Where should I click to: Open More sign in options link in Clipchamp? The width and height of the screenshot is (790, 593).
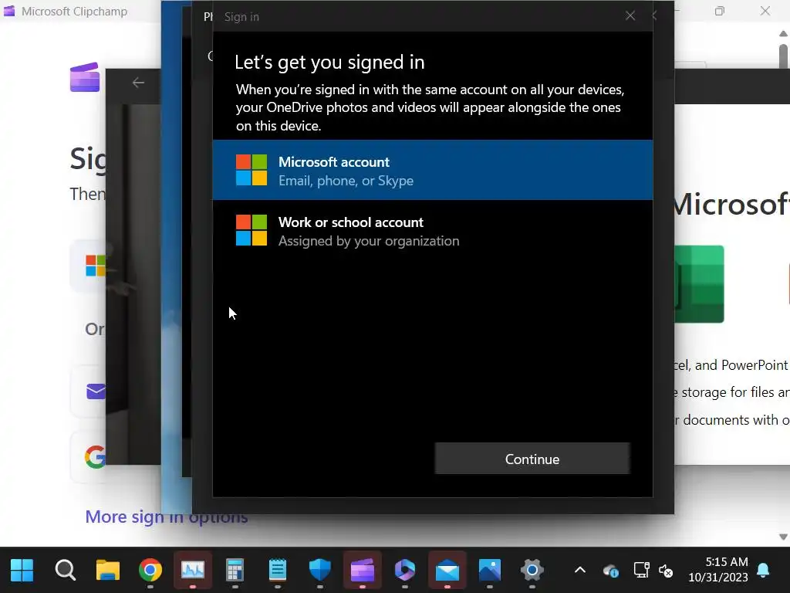tap(167, 517)
